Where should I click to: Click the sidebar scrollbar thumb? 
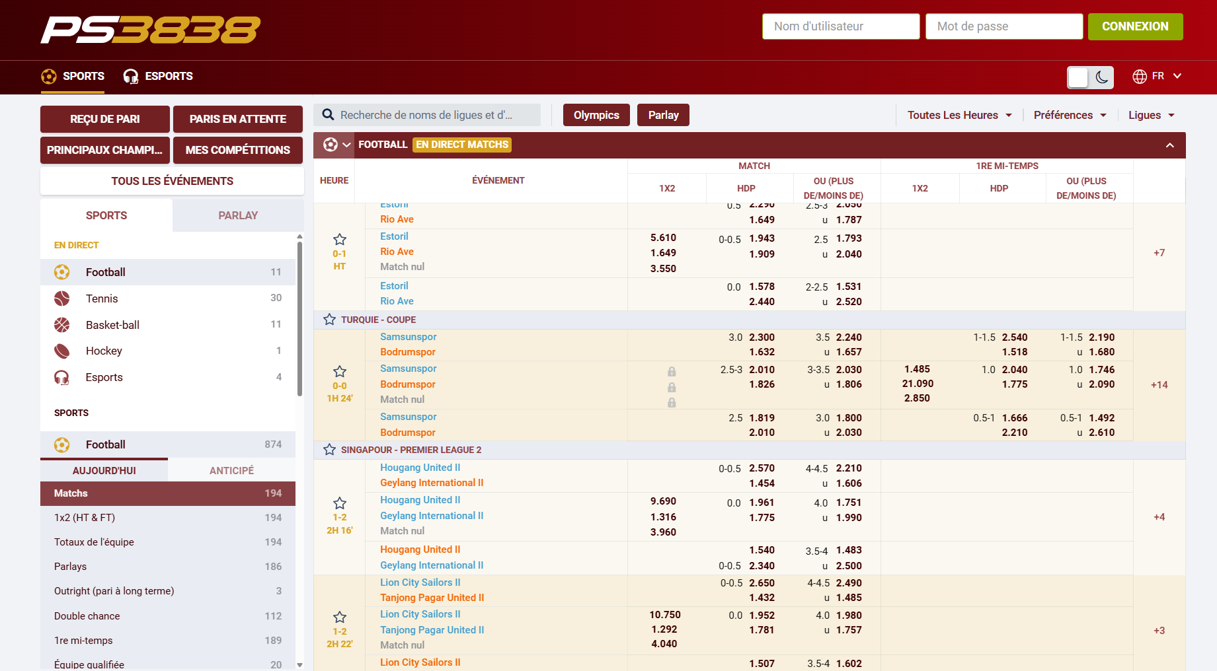click(x=299, y=319)
